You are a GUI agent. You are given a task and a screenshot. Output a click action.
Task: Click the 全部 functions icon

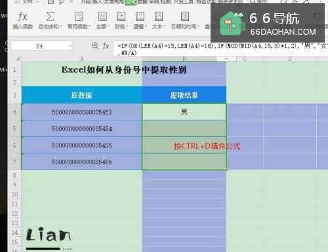tap(102, 17)
